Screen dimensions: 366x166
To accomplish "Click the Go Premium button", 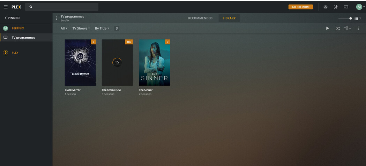I will 301,7.
